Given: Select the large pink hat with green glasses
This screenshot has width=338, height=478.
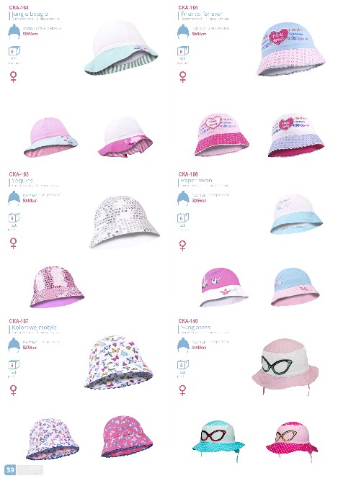Looking at the screenshot, I should [285, 366].
